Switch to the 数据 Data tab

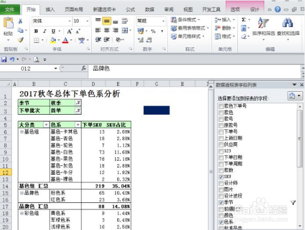coord(150,9)
